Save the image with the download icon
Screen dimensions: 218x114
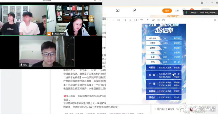coord(163,20)
